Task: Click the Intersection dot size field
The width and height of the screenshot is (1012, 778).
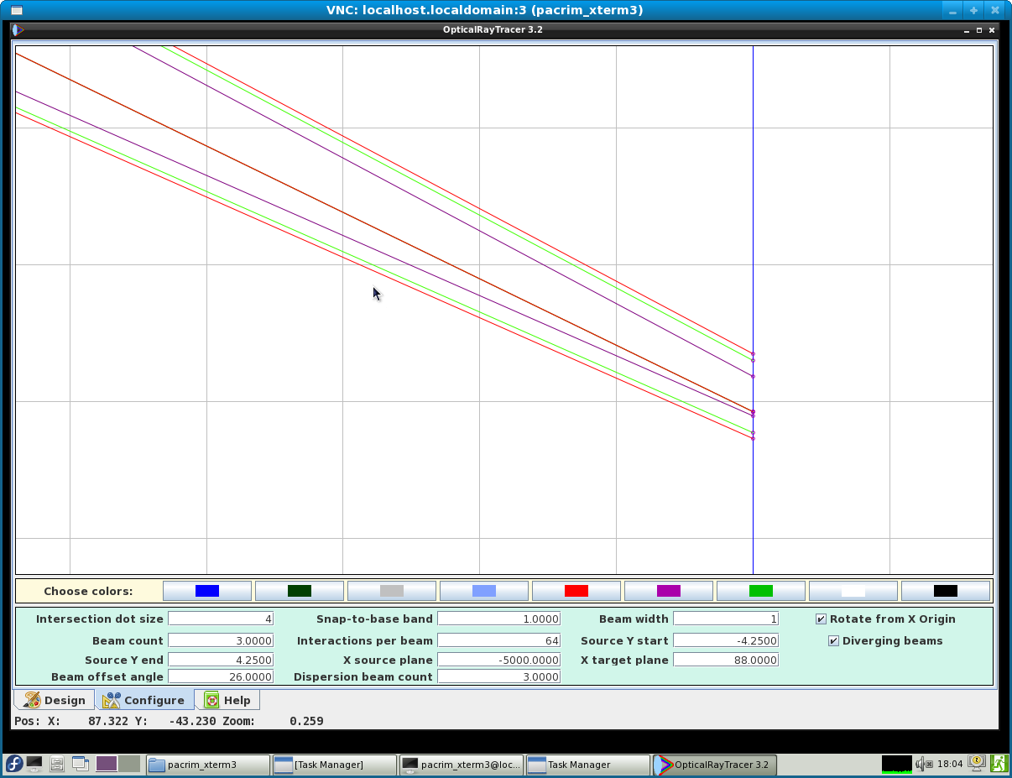Action: click(x=221, y=619)
